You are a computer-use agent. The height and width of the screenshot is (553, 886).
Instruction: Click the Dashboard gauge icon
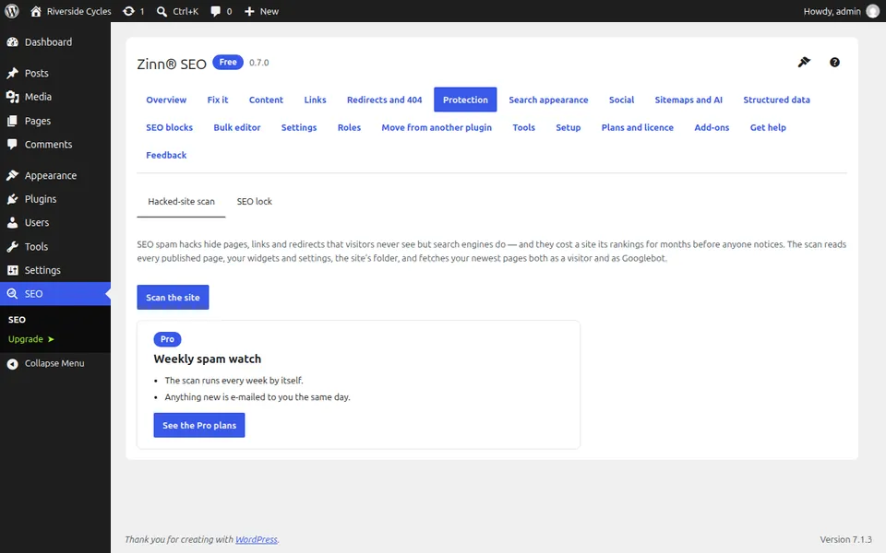point(12,42)
